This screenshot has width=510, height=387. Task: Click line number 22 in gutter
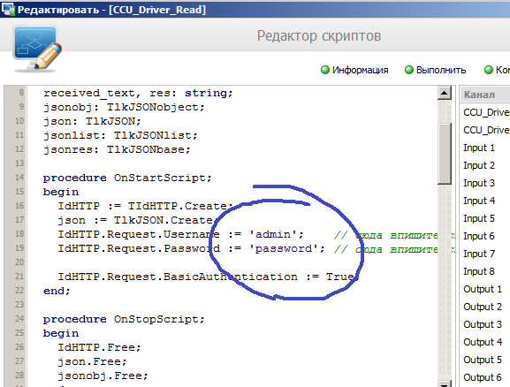tap(19, 290)
